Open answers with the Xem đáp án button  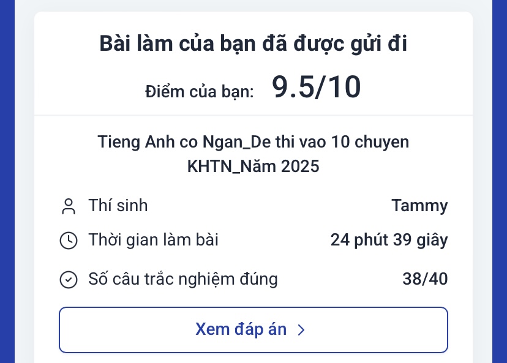pyautogui.click(x=253, y=330)
